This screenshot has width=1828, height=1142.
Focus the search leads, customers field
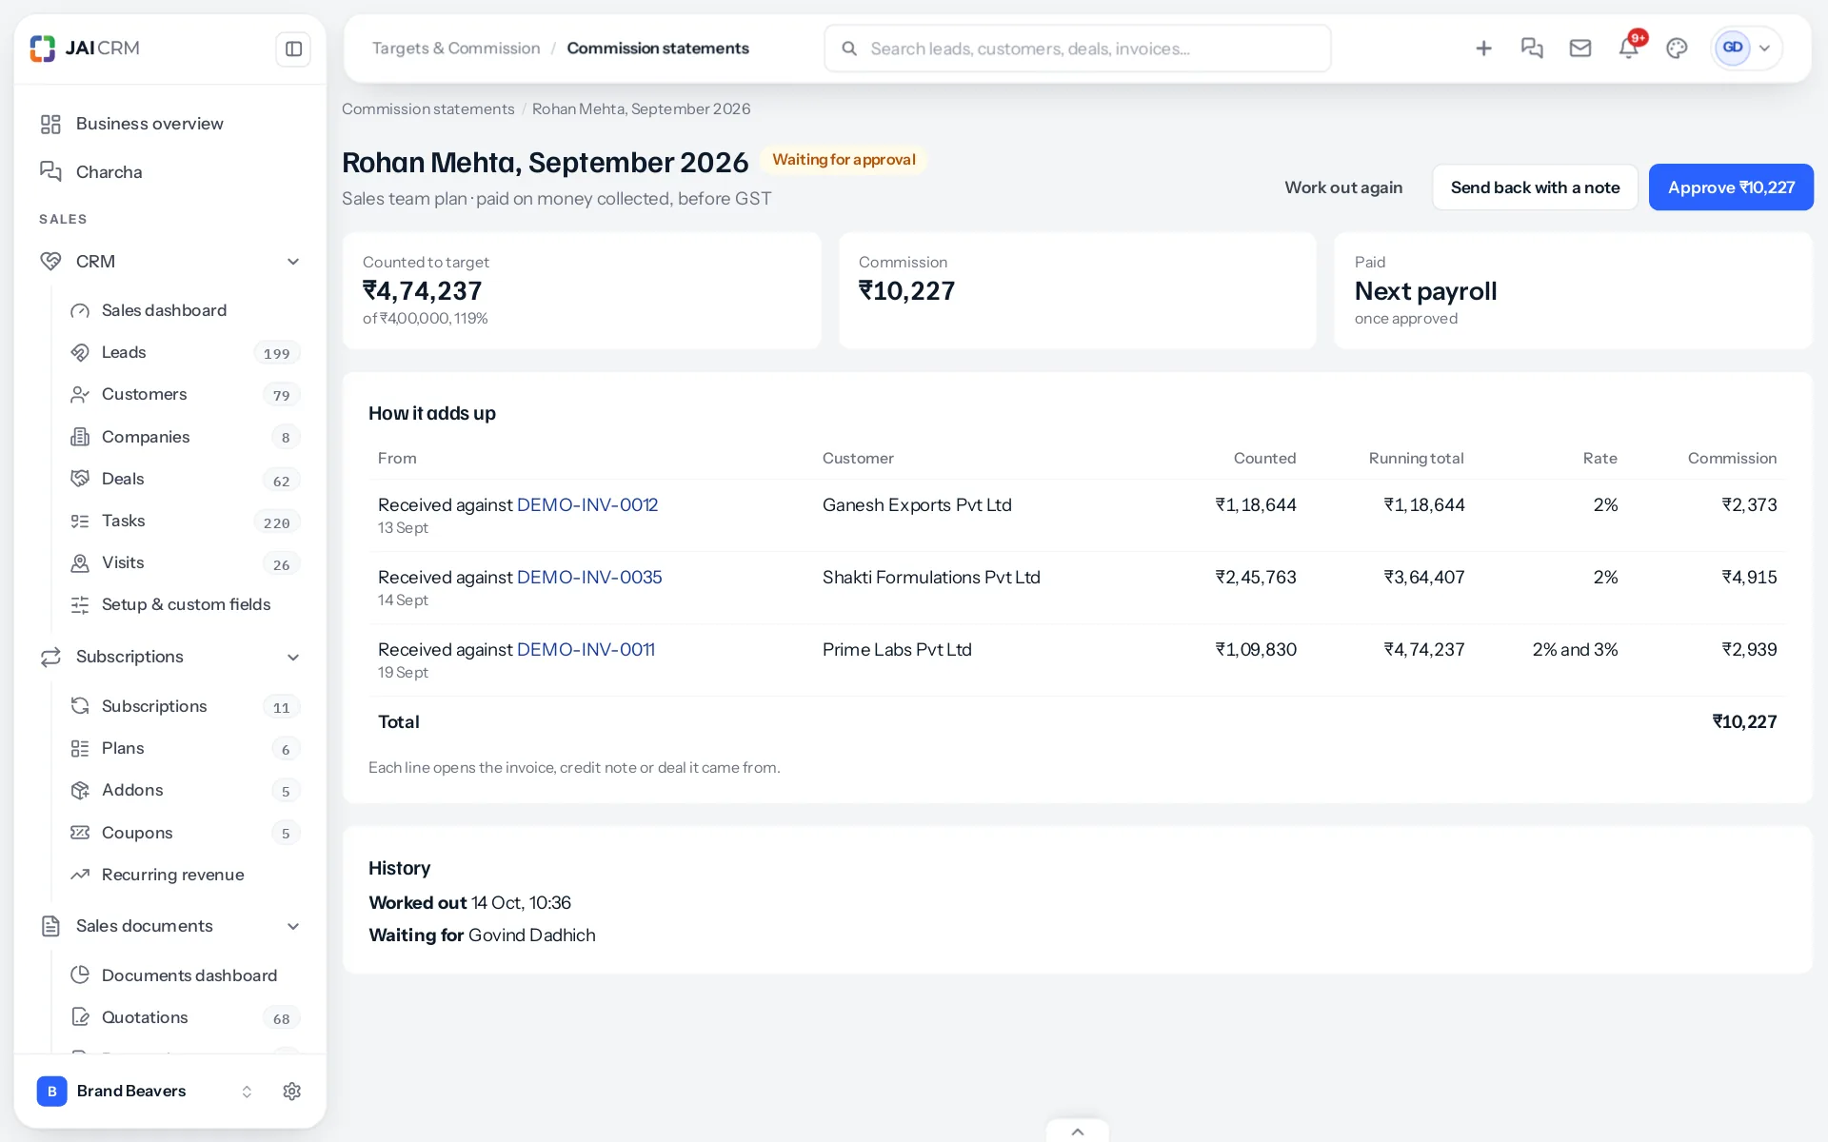tap(1077, 49)
